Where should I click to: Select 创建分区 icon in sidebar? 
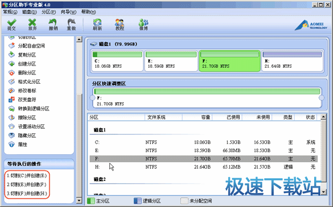coord(12,64)
